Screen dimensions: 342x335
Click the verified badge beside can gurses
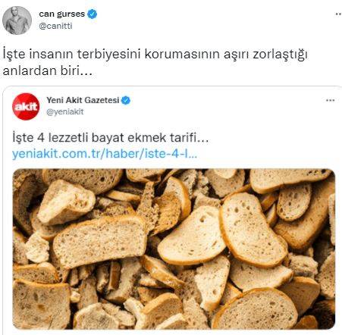pyautogui.click(x=92, y=14)
